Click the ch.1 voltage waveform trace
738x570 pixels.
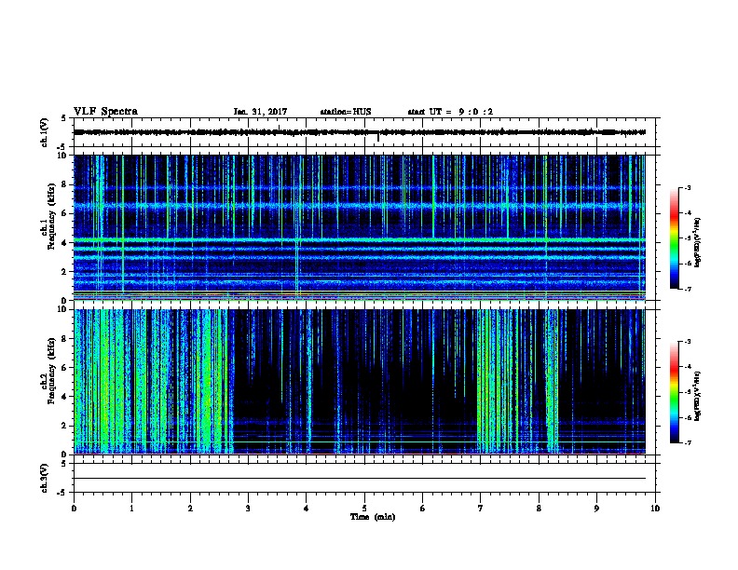(360, 132)
